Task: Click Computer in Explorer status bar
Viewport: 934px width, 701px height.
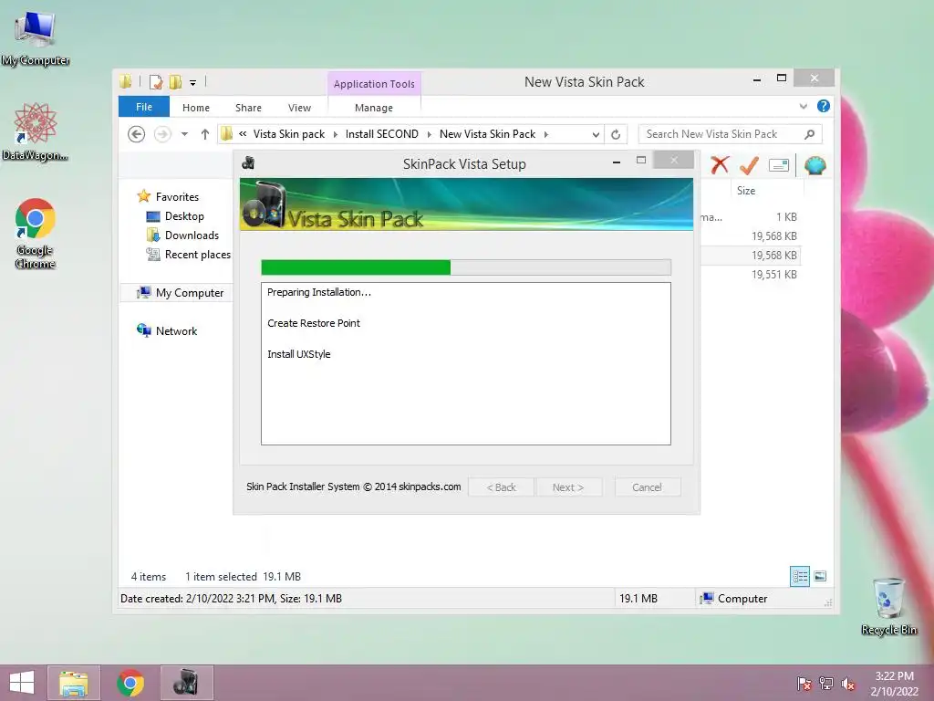Action: [734, 599]
